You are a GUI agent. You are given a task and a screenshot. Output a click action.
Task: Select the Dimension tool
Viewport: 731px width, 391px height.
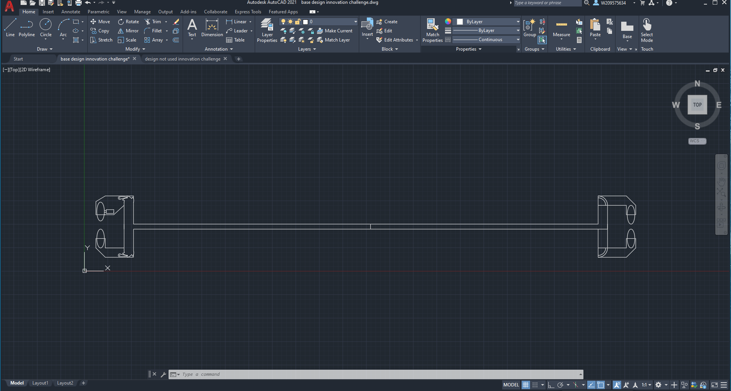pos(212,28)
